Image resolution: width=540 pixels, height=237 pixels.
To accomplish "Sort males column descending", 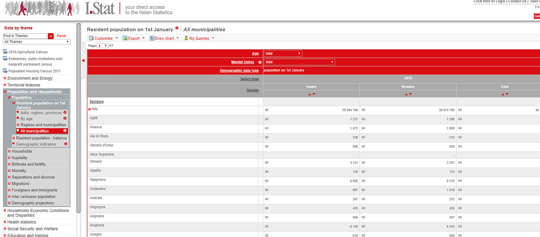I will tap(314, 94).
